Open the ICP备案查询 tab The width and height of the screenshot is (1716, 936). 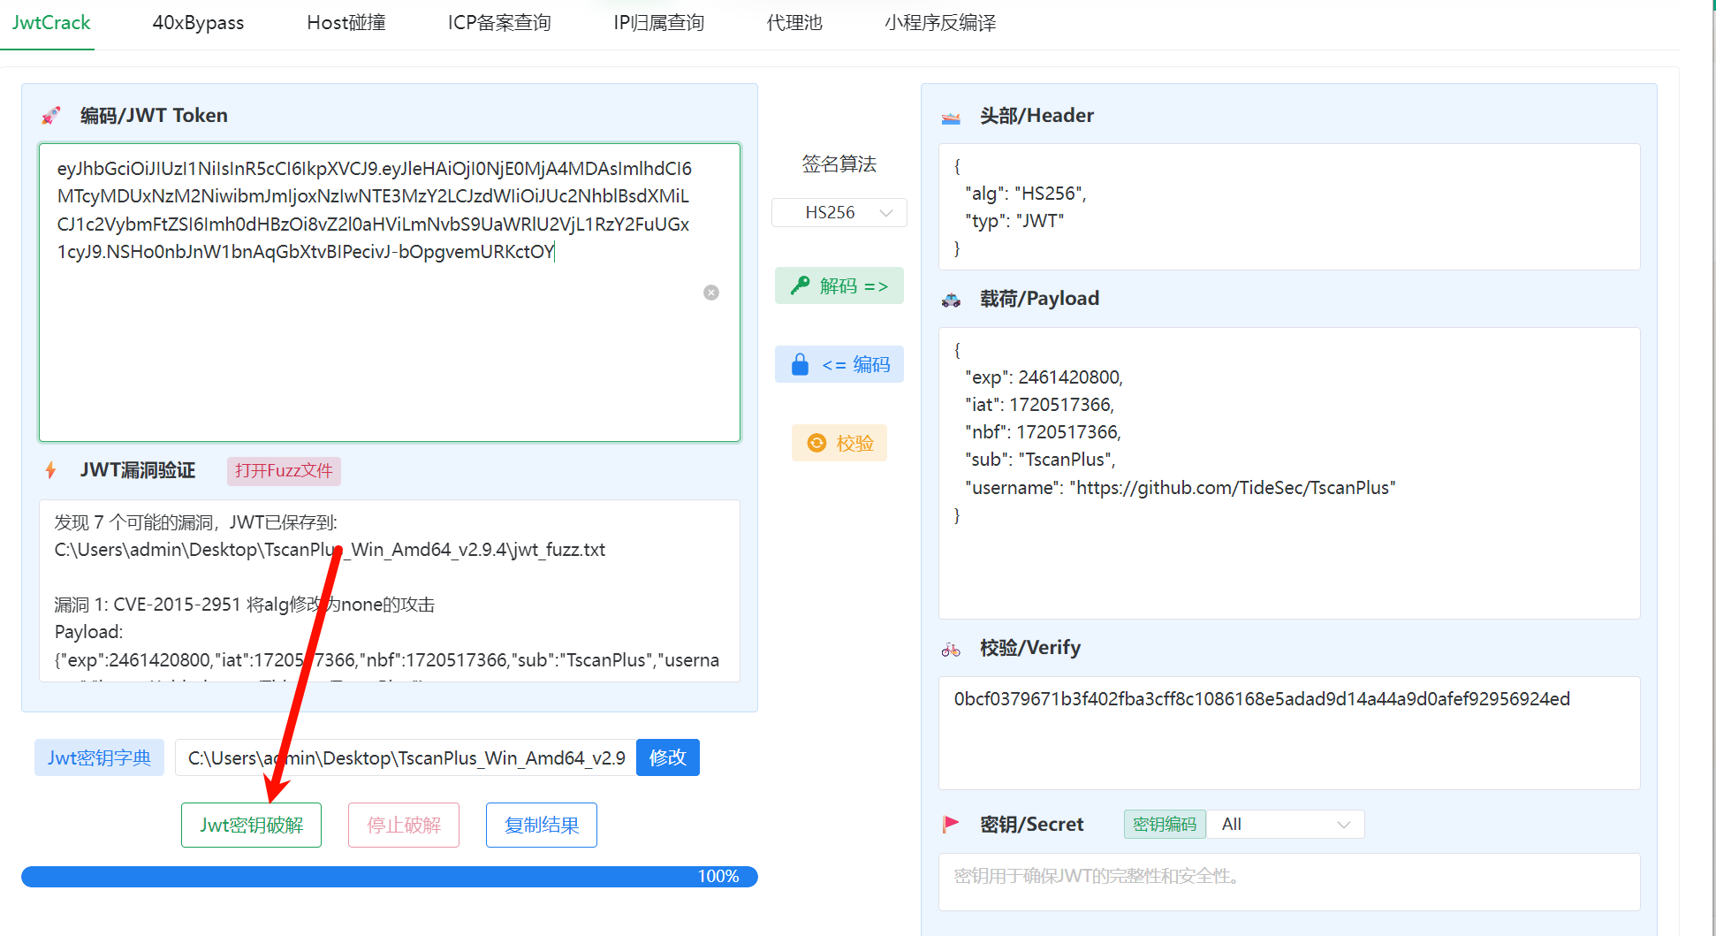click(x=499, y=23)
